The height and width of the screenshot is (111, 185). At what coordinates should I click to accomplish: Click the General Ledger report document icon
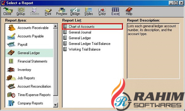[65, 38]
